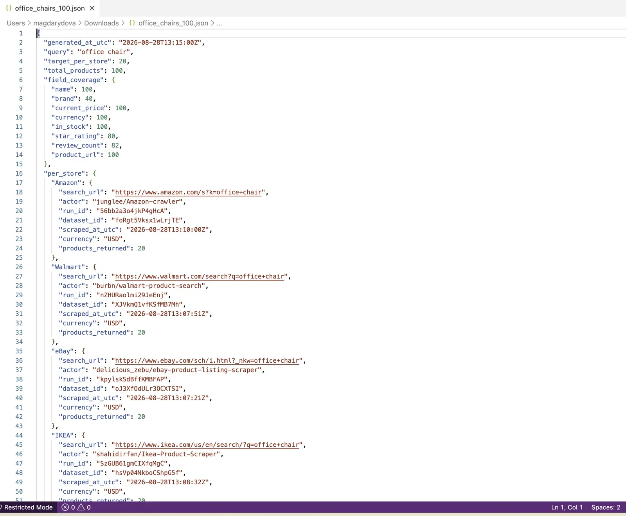Follow the eBay search URL link

click(x=207, y=360)
